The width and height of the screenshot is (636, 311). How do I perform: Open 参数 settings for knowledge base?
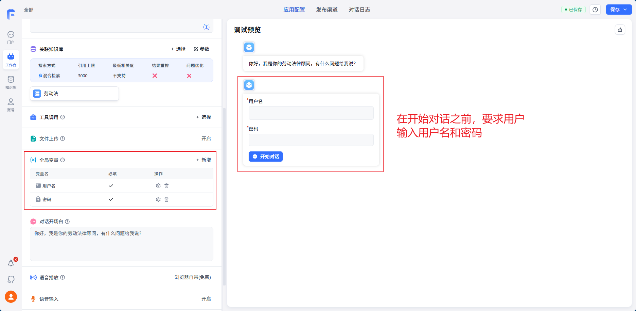(201, 49)
